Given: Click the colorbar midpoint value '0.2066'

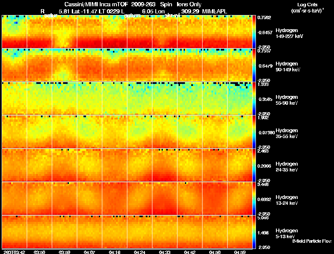Looking at the screenshot, I should [264, 166].
